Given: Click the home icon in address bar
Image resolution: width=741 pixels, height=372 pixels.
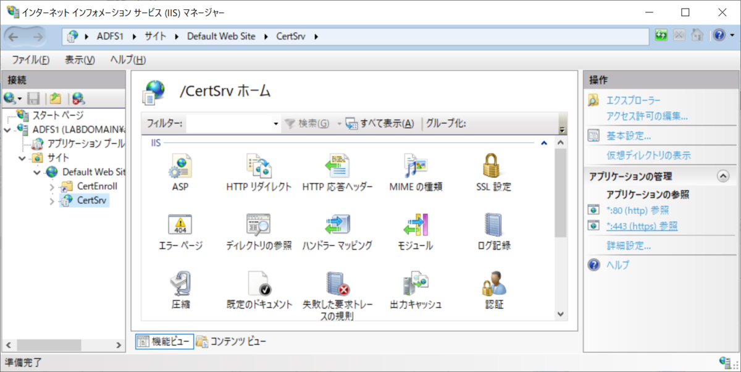Looking at the screenshot, I should coord(697,36).
